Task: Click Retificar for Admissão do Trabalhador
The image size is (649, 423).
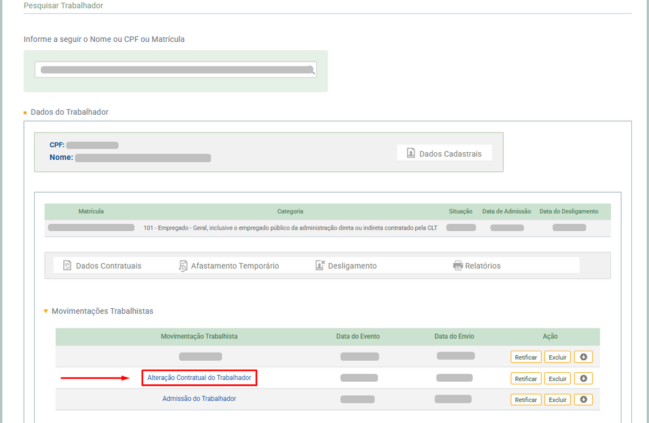Action: [525, 400]
